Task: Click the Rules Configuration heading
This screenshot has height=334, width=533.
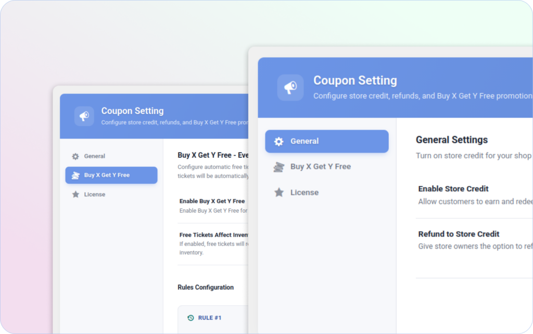Action: pos(206,288)
